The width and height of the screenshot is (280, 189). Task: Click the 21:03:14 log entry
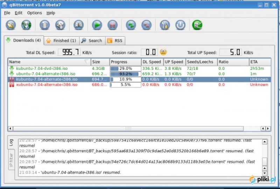[70, 173]
